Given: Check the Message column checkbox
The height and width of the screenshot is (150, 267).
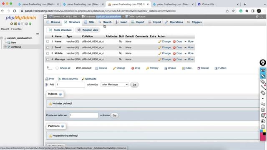Looking at the screenshot, I should pos(48,59).
